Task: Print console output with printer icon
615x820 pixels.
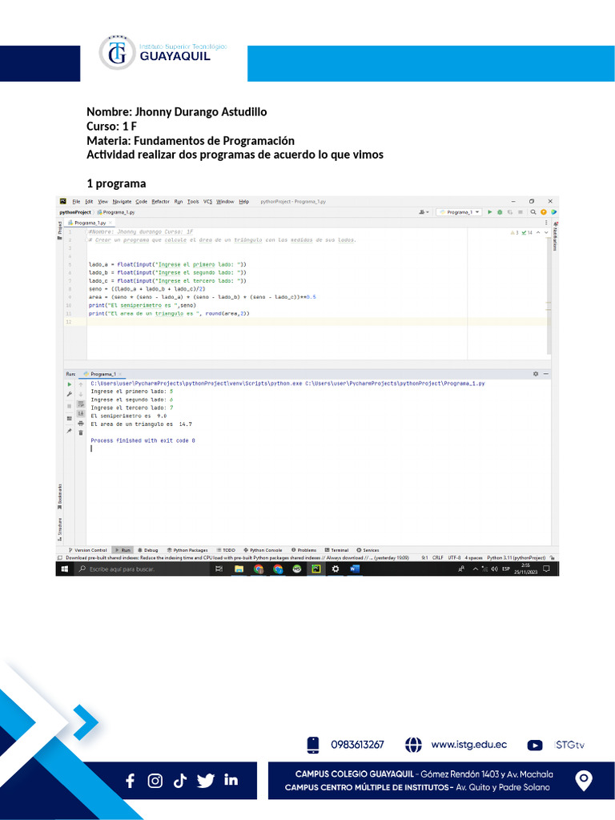Action: coord(81,423)
